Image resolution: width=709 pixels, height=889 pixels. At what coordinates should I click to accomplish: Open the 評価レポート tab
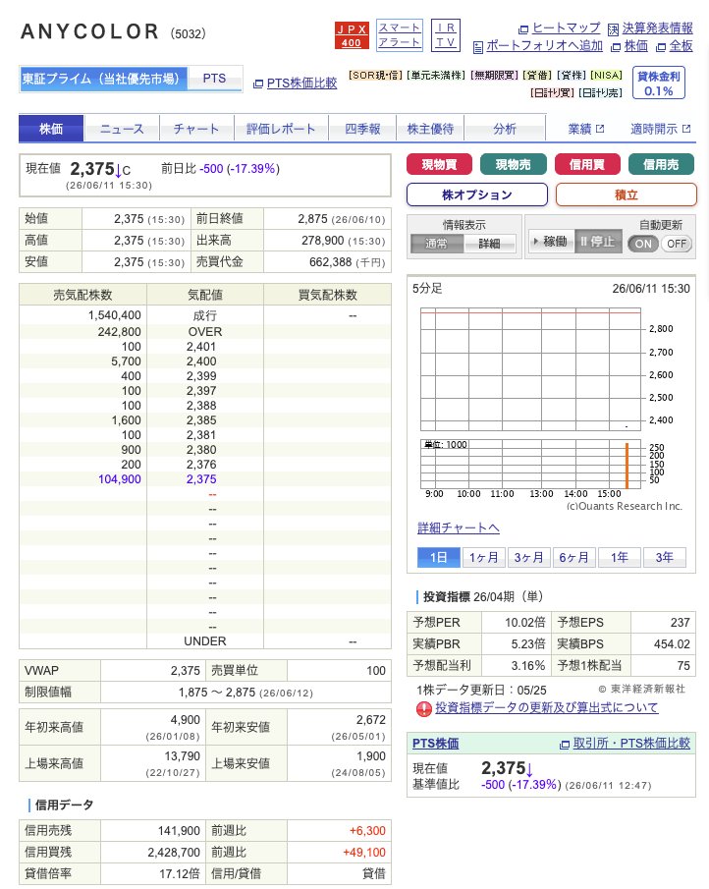click(281, 129)
